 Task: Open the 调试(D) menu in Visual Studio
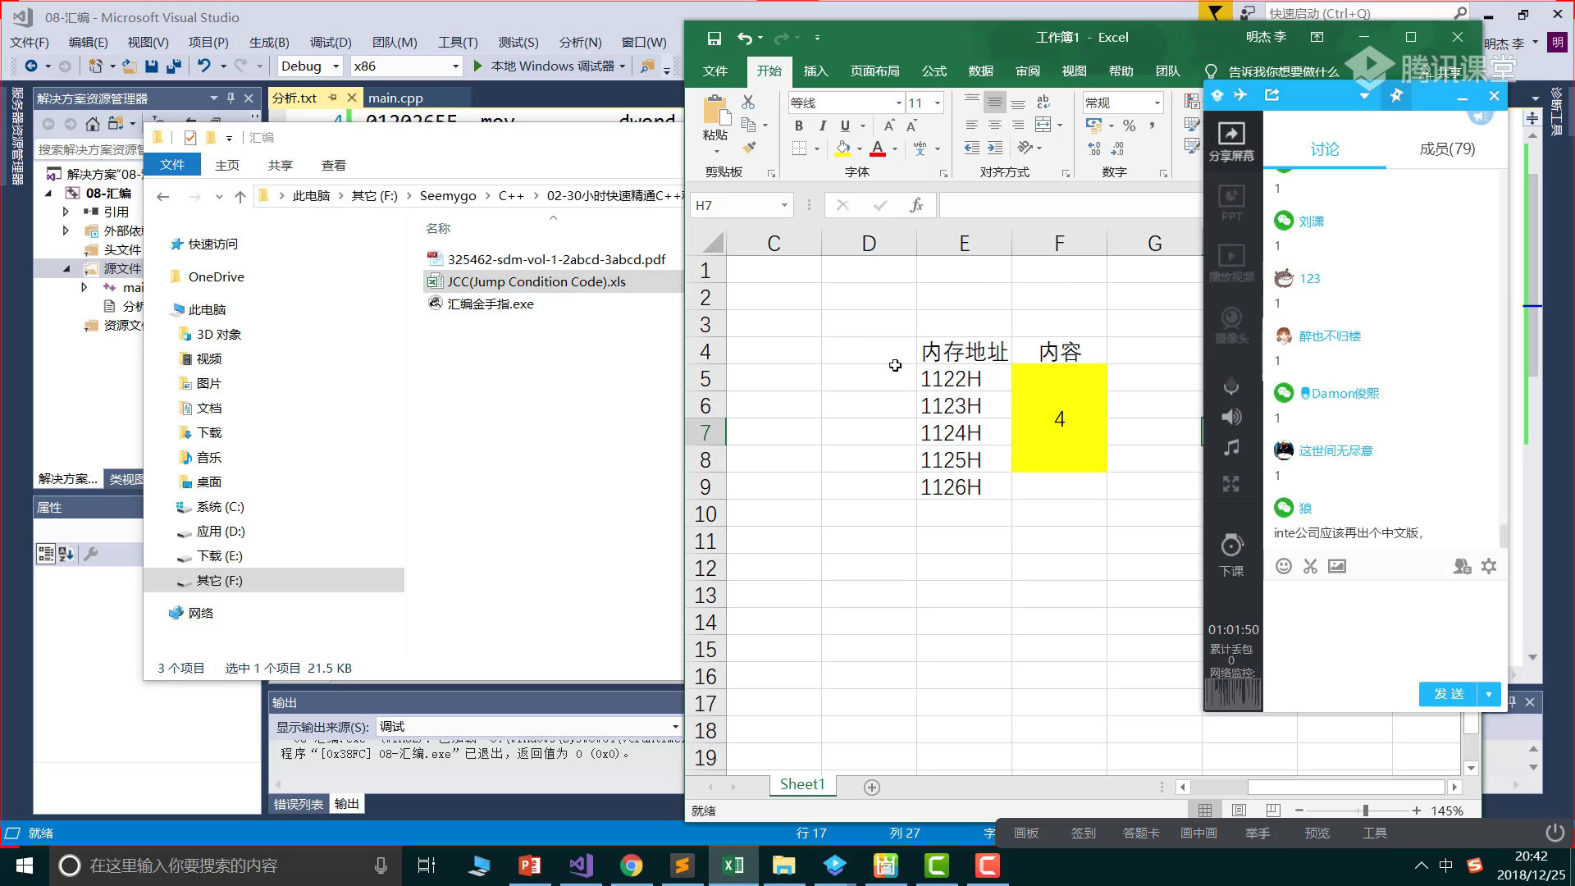331,43
